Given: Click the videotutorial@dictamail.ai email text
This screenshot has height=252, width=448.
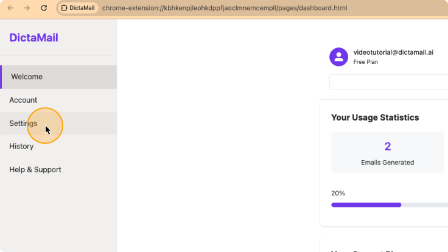Looking at the screenshot, I should (393, 52).
